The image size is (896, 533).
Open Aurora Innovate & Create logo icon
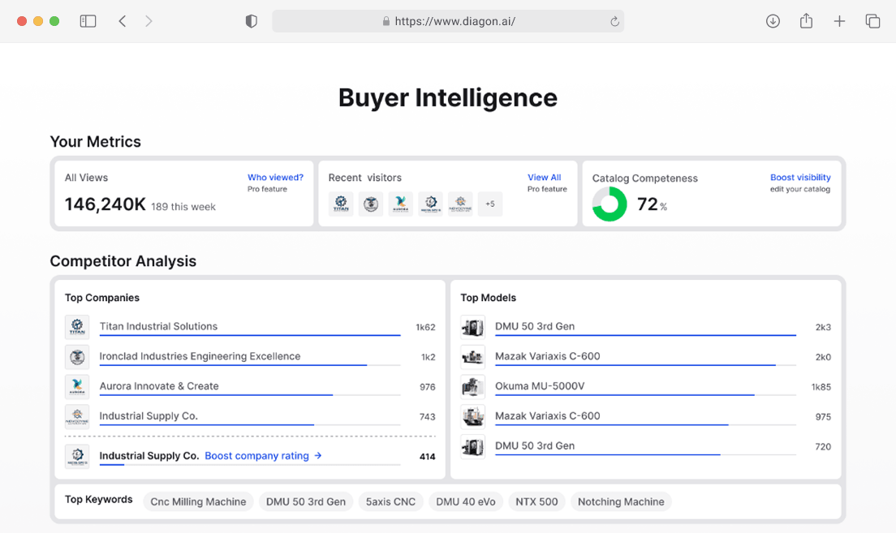(77, 387)
